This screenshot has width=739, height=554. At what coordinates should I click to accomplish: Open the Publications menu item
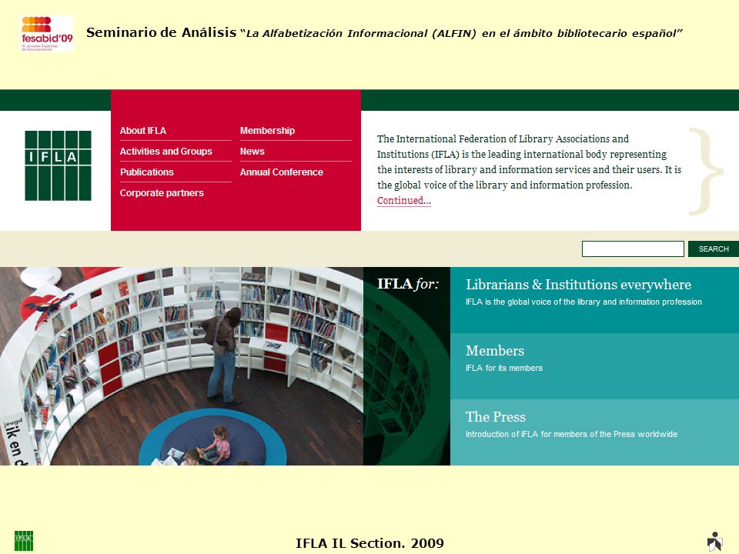146,172
